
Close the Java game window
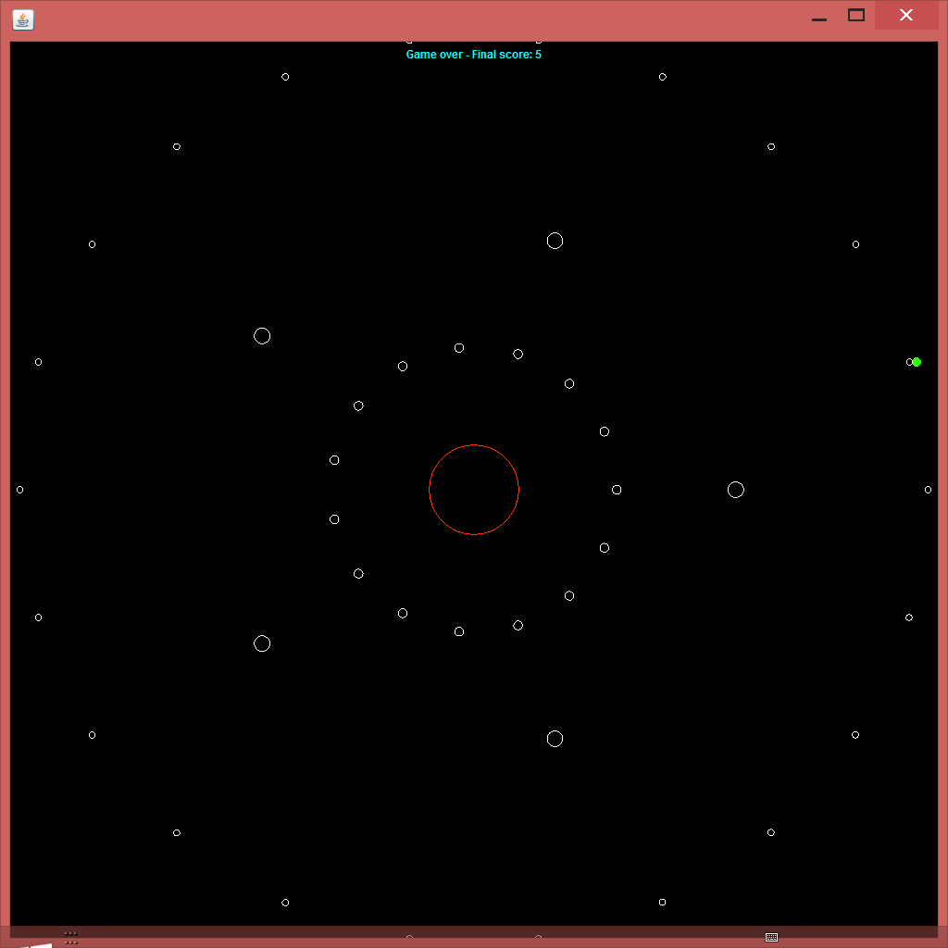tap(905, 15)
